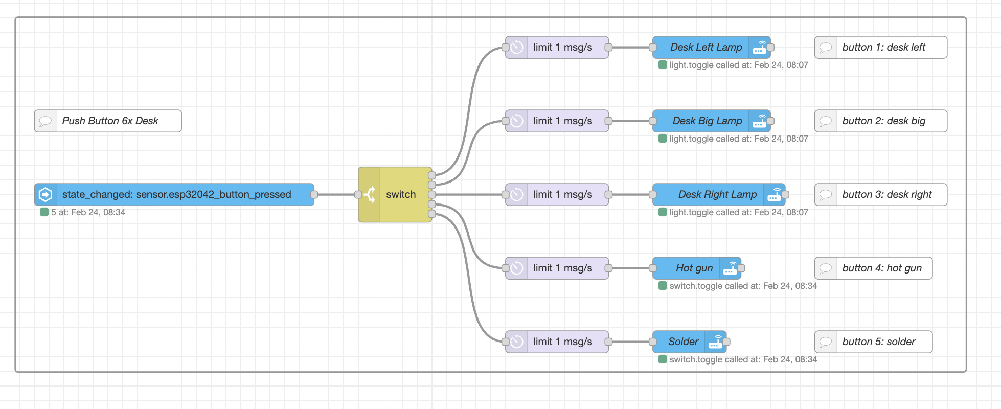Viewport: 1001px width, 409px height.
Task: Select the Desk Left Lamp node label
Action: coord(706,47)
